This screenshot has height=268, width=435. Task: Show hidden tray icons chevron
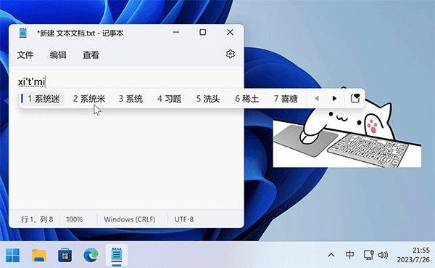331,255
